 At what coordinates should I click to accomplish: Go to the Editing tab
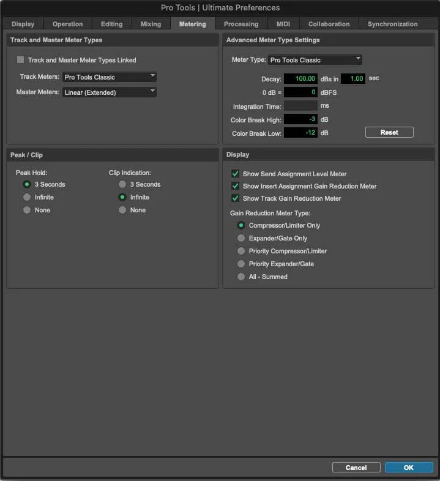pos(112,24)
